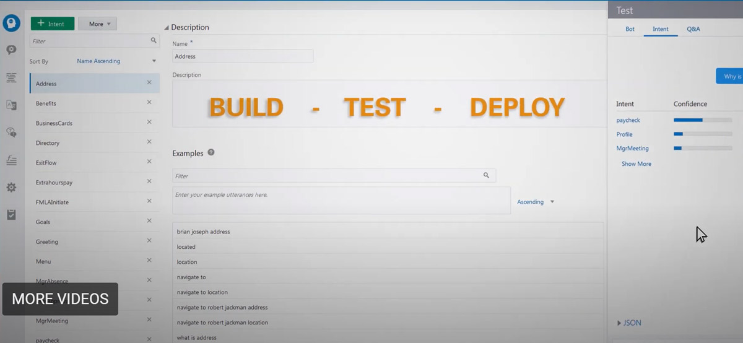Delete the MgrAbsence intent
Viewport: 743px width, 343px height.
click(x=149, y=280)
